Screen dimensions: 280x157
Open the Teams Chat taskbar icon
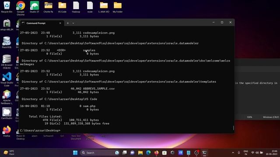tap(132, 153)
